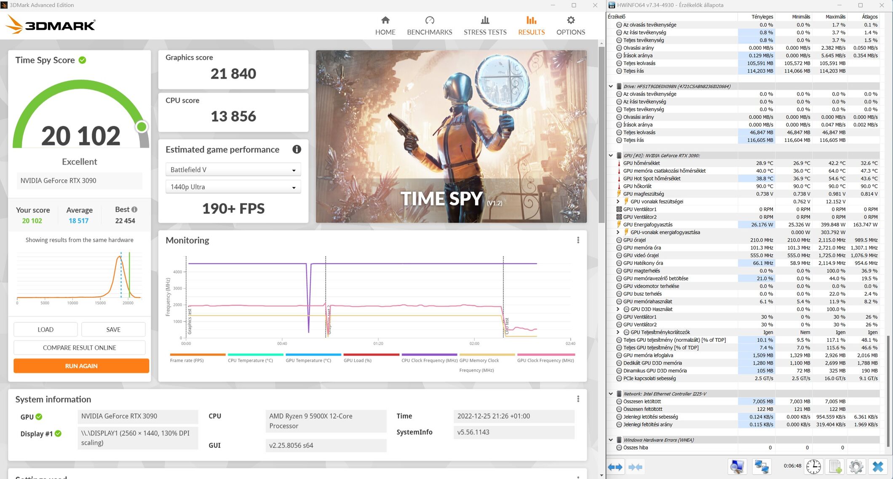Click the GPU Energiafogyasztás power icon
Viewport: 893px width, 479px height.
tap(619, 225)
